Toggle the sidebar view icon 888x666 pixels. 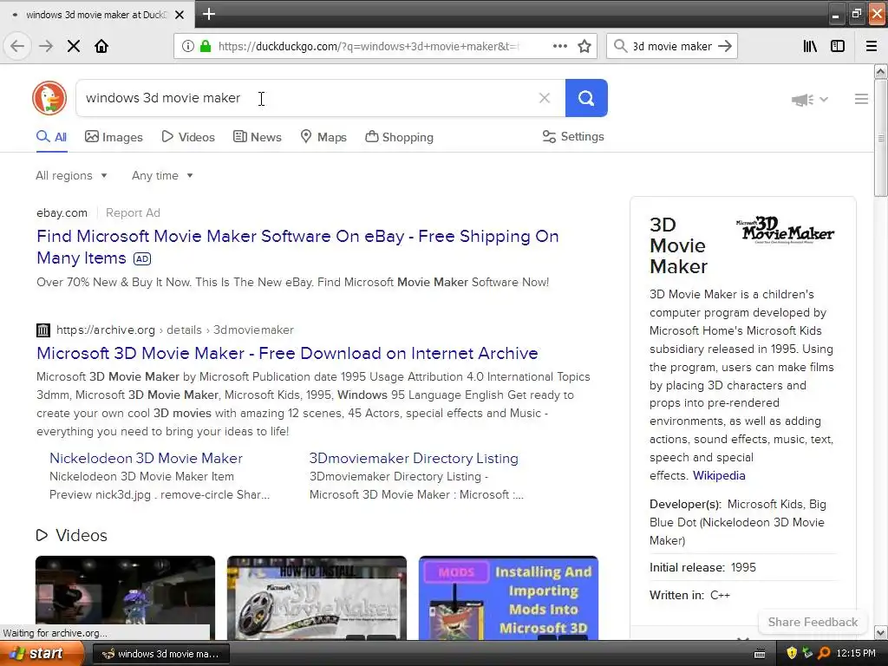[x=837, y=46]
